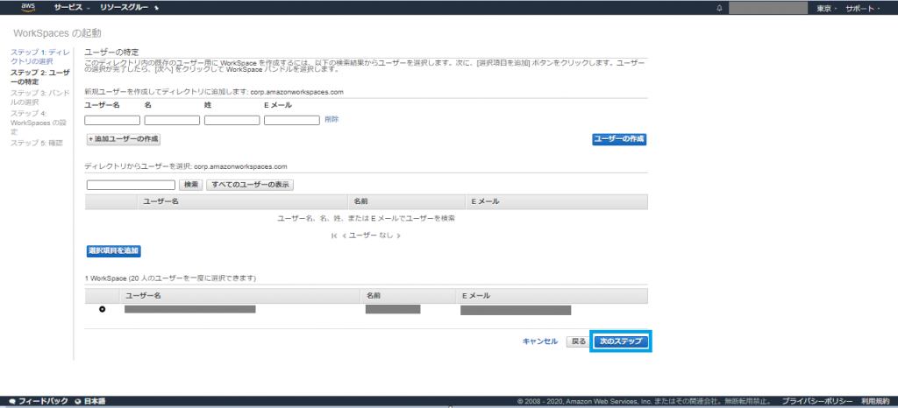Go to previous page of user results

pos(344,236)
